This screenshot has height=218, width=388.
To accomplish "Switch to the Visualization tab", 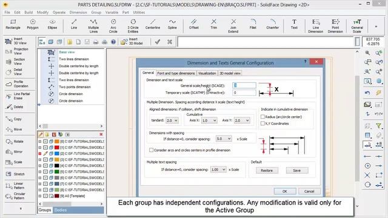I will point(207,73).
